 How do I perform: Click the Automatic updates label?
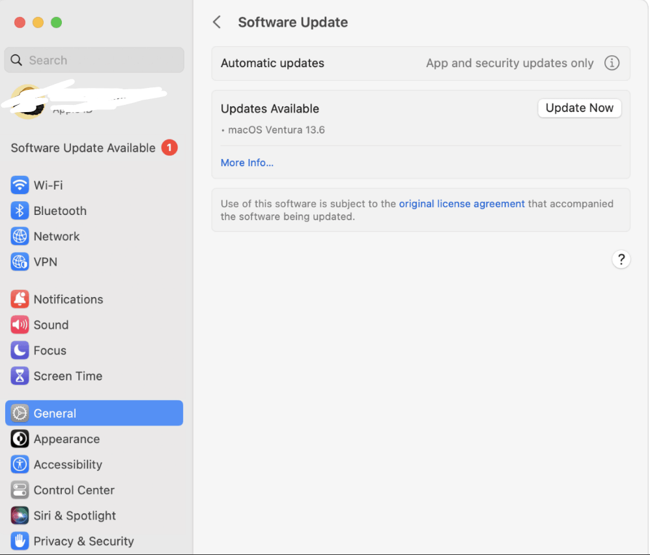point(272,63)
